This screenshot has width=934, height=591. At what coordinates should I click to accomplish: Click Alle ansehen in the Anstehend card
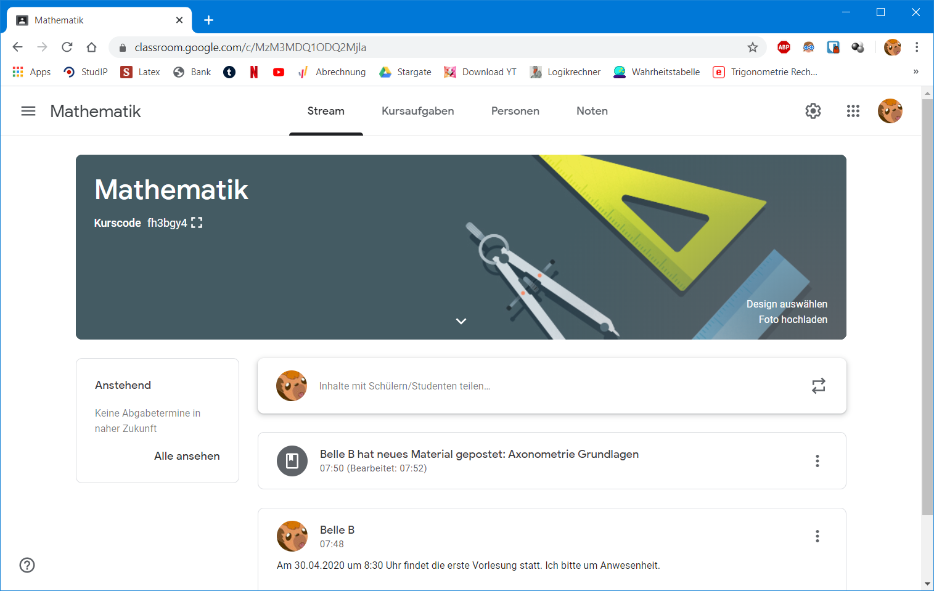[x=187, y=456]
